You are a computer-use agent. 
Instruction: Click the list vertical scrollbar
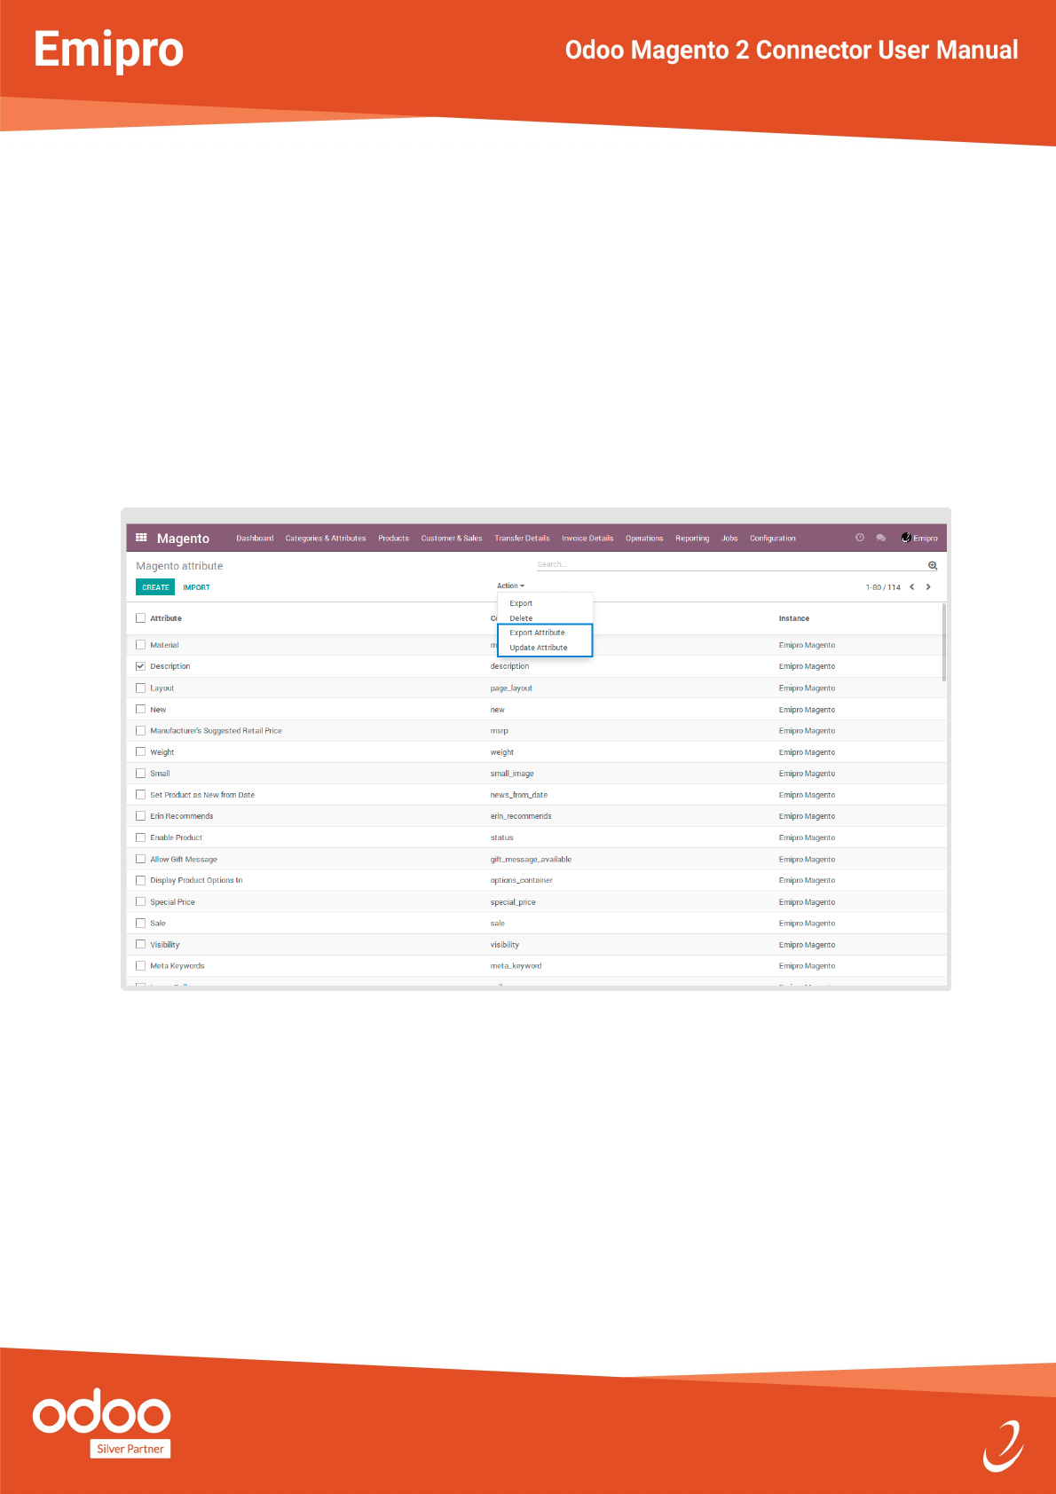(x=944, y=642)
